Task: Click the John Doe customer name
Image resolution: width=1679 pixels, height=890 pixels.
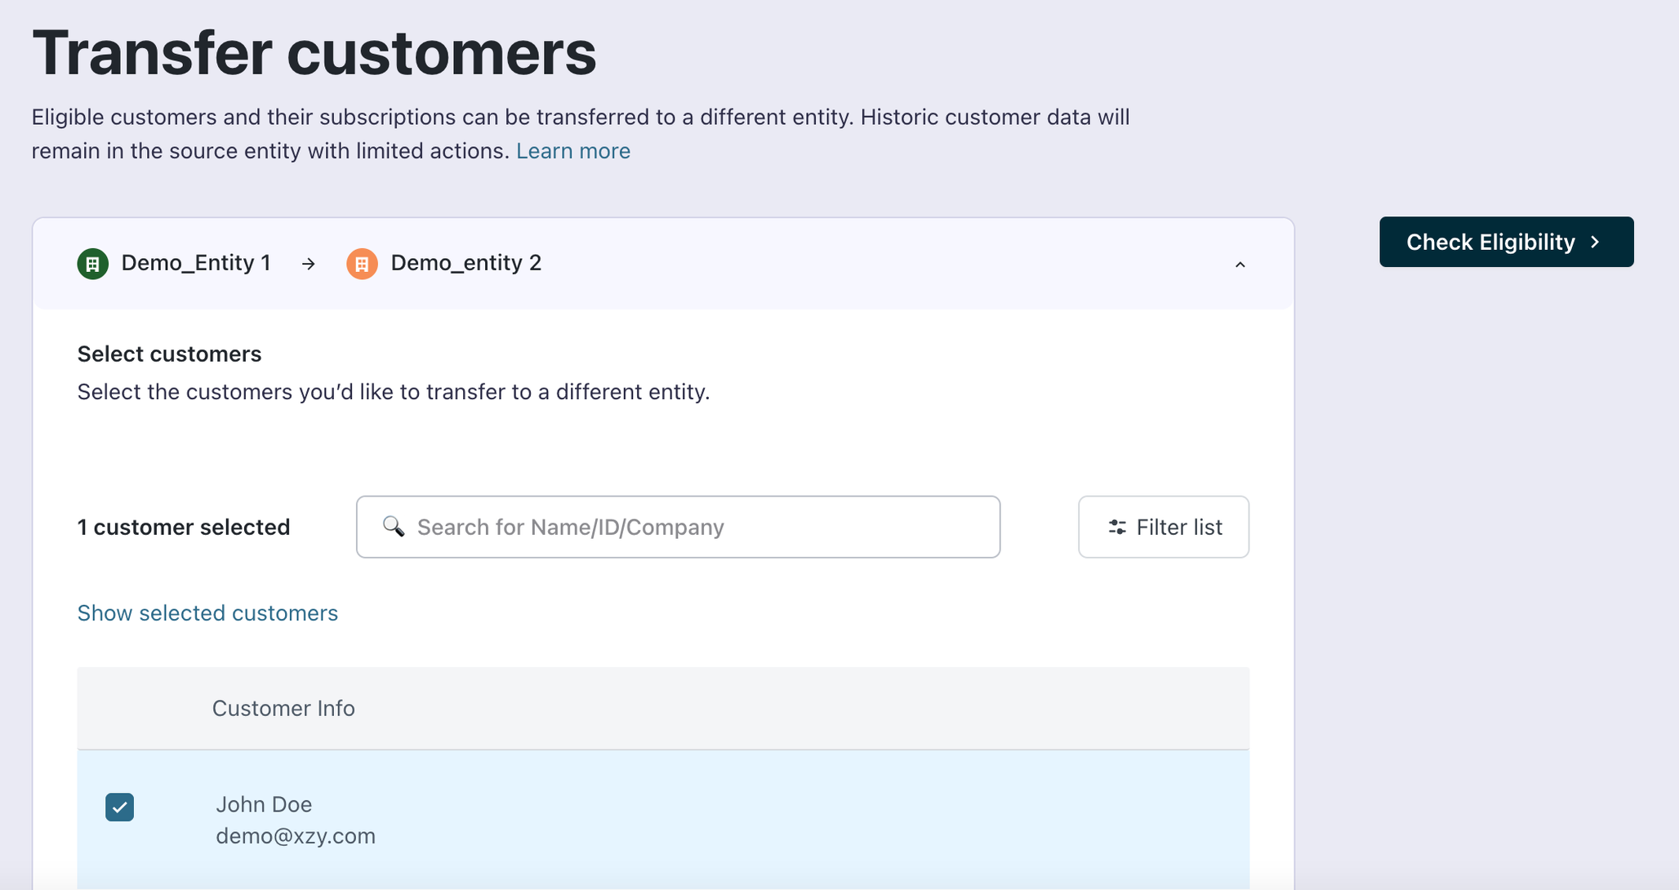Action: [x=264, y=804]
